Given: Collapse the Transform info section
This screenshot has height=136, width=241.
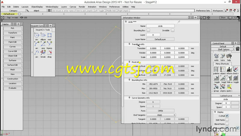Looking at the screenshot, I should pos(130,44).
